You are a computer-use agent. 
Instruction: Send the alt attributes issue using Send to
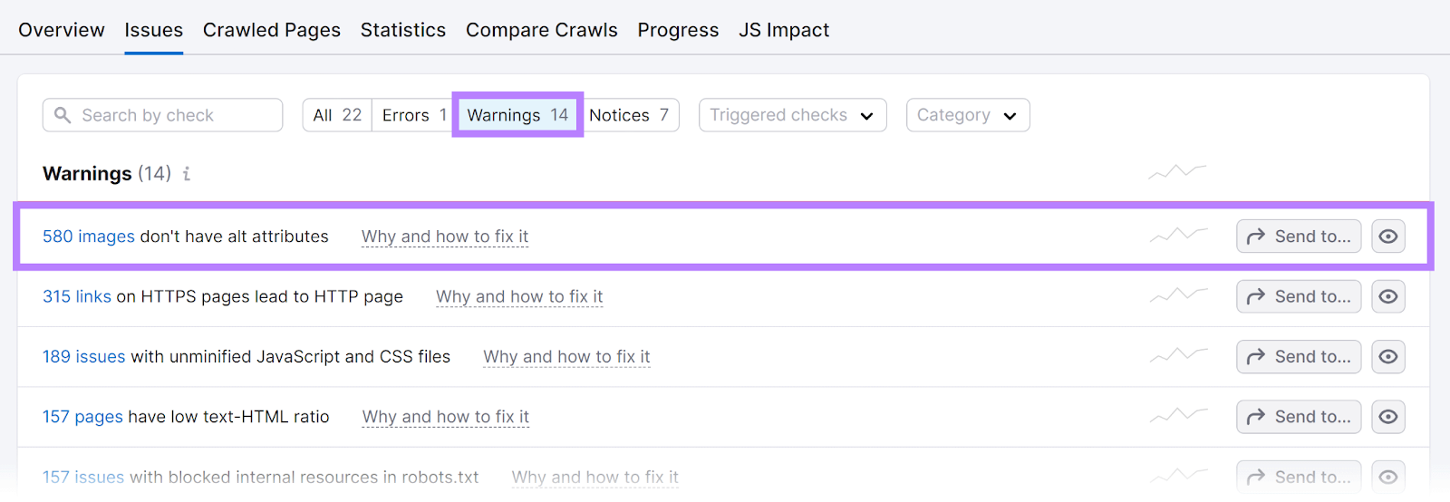tap(1299, 237)
